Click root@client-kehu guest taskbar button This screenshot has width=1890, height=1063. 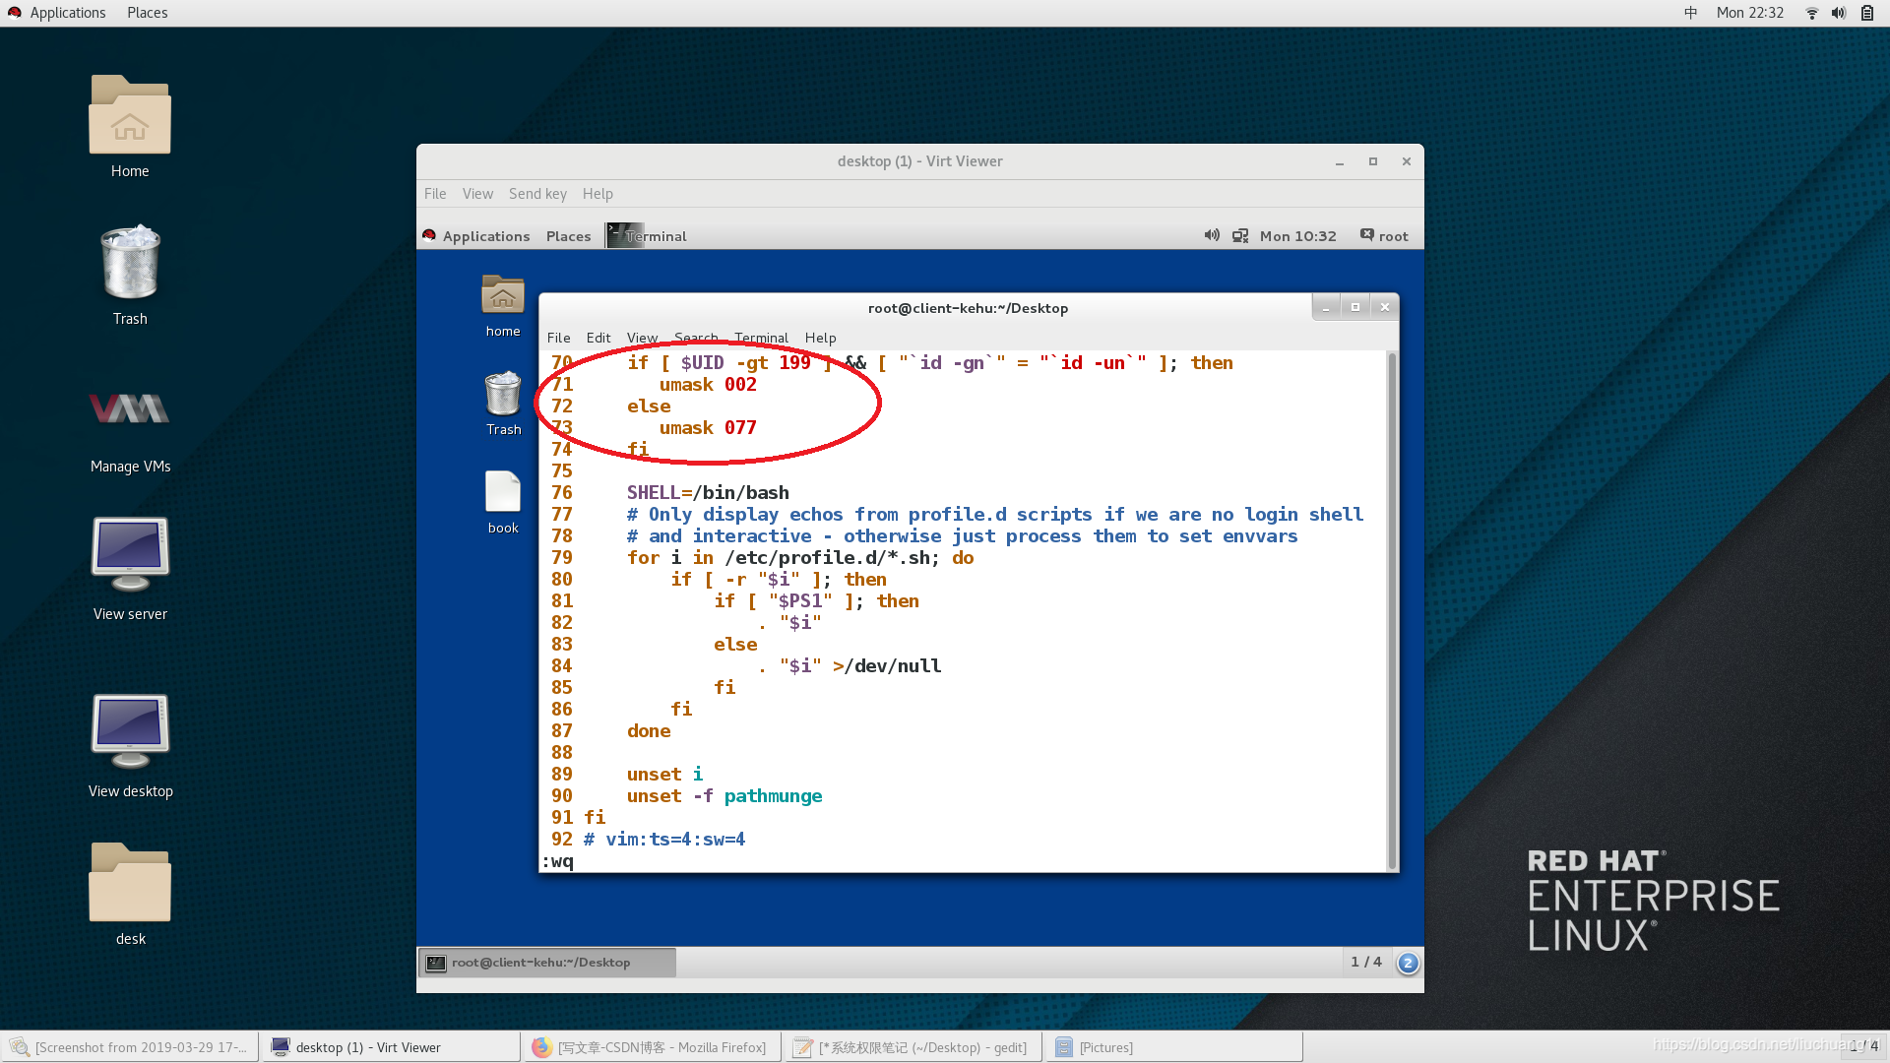(x=547, y=963)
